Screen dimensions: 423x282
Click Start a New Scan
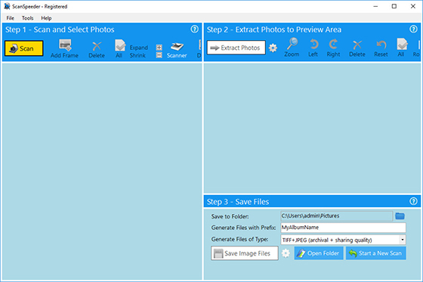pos(376,253)
